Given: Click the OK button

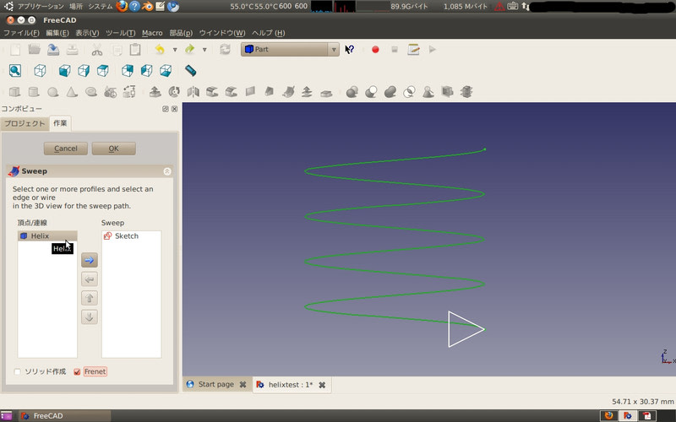Looking at the screenshot, I should [113, 149].
